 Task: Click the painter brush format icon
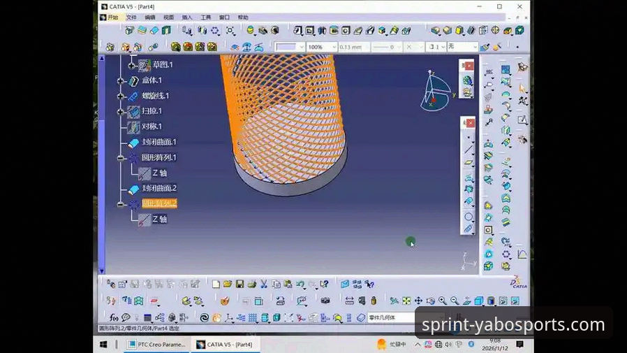pyautogui.click(x=485, y=47)
